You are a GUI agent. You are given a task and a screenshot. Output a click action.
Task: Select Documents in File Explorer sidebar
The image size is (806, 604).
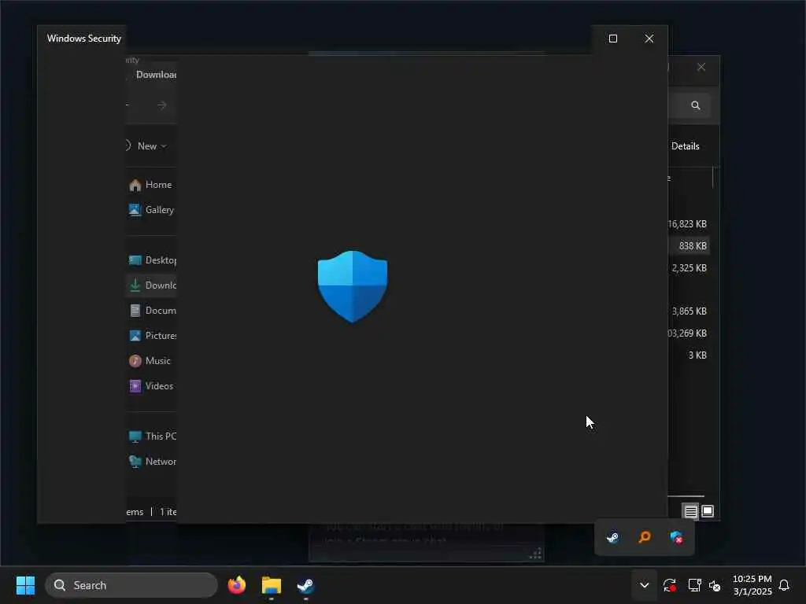(x=151, y=310)
